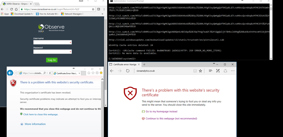Click the Edge address bar sisraanalytics.co.uk

[x=146, y=71]
